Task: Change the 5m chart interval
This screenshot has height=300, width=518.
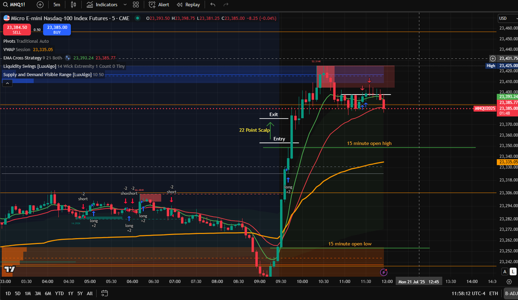Action: point(57,5)
